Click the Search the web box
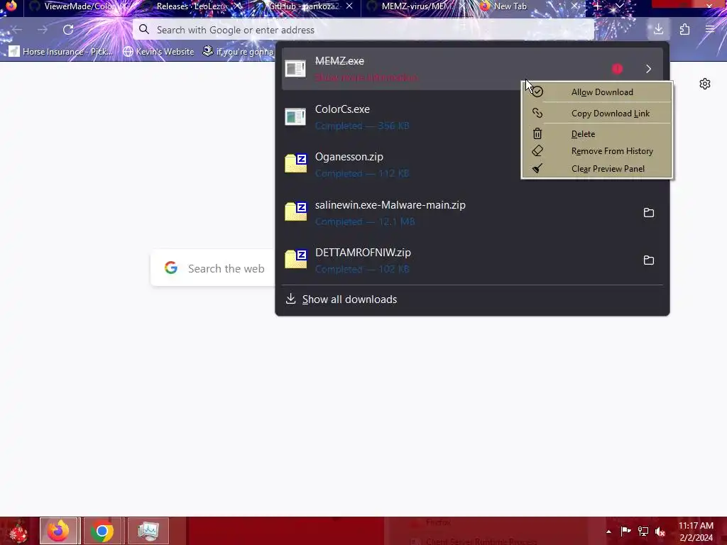 click(x=213, y=268)
